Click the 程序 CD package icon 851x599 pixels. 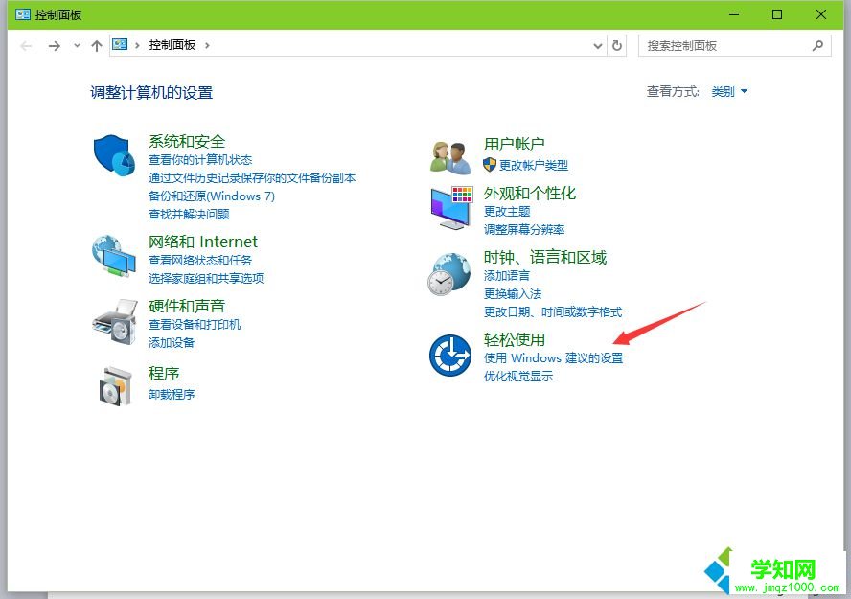pos(114,383)
